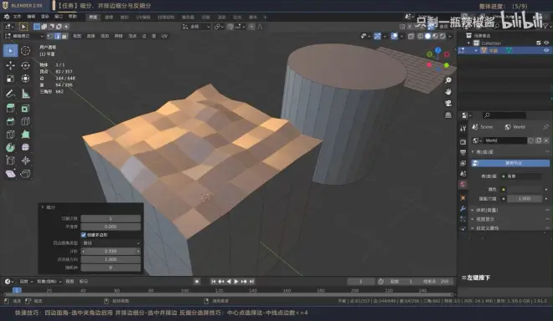Screen dimensions: 553x321
Task: Select the Measure tool
Action: pyautogui.click(x=25, y=94)
